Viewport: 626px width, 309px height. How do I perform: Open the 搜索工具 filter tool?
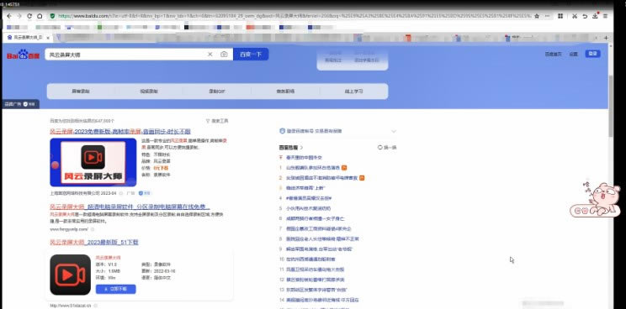(x=217, y=121)
